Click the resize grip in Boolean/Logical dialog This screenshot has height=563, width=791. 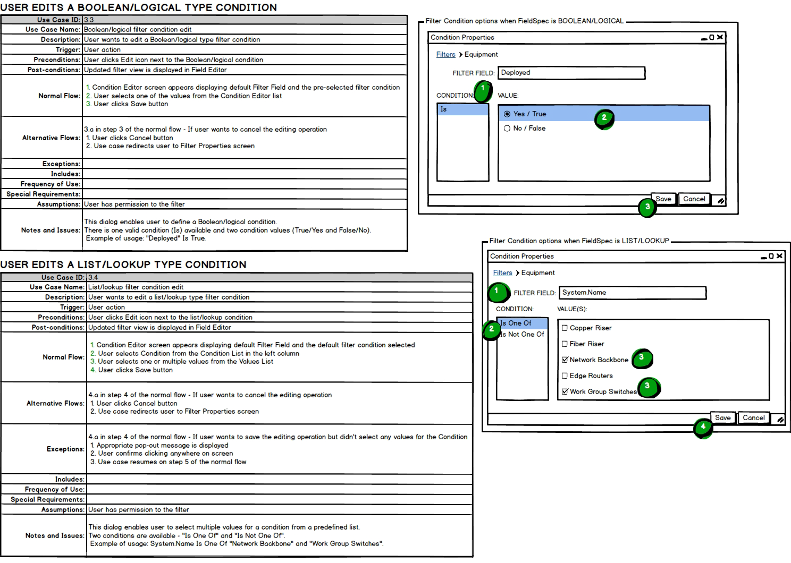click(720, 201)
